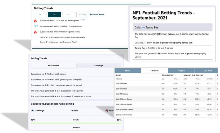This screenshot has width=220, height=133.
Task: Switch to VS toggle in Betting Trends
Action: tap(68, 15)
